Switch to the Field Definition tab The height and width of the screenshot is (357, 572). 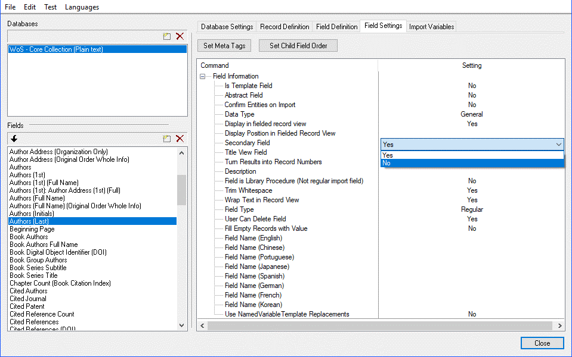pyautogui.click(x=336, y=26)
